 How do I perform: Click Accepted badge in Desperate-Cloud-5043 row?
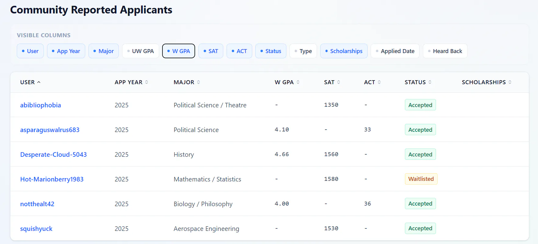(x=420, y=154)
